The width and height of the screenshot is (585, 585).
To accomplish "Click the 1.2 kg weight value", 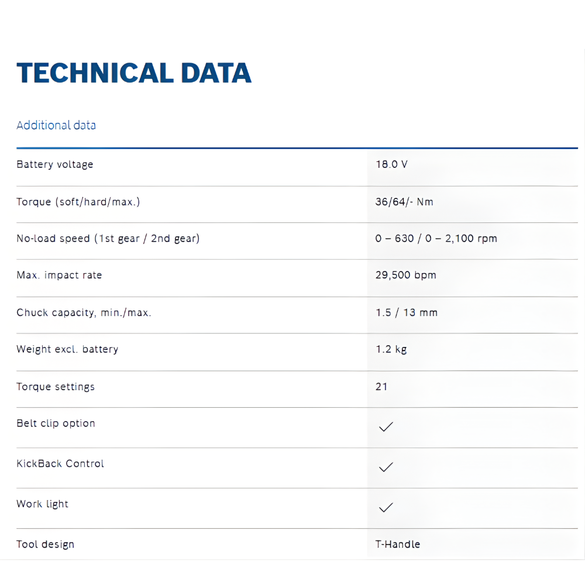I will click(x=391, y=349).
